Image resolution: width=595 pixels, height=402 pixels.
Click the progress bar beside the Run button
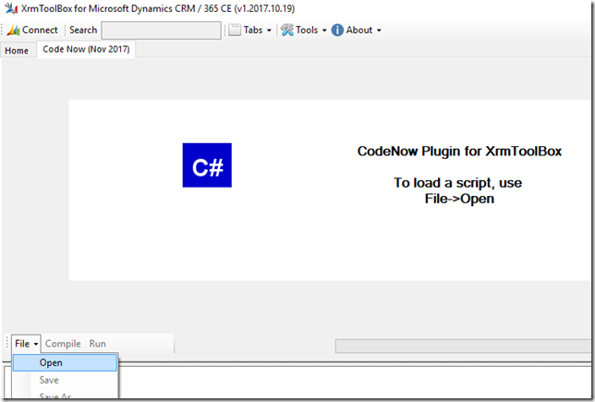[464, 347]
